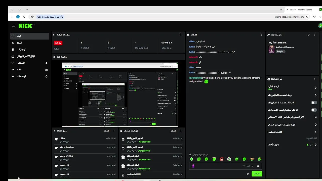Image resolution: width=322 pixels, height=181 pixels.
Task: Select البث in the sidebar
Action: [30, 36]
